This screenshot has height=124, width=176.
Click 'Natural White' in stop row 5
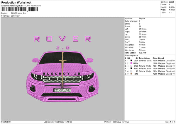145,71
